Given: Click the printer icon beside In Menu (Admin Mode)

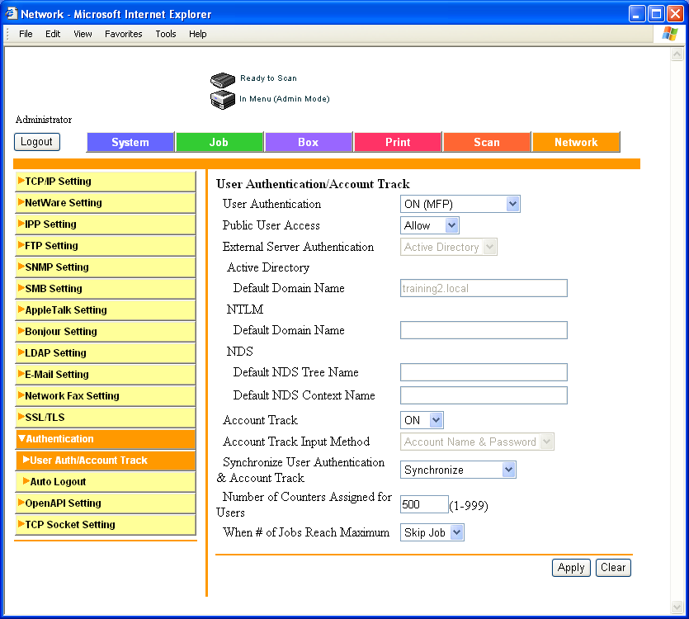Looking at the screenshot, I should 222,100.
